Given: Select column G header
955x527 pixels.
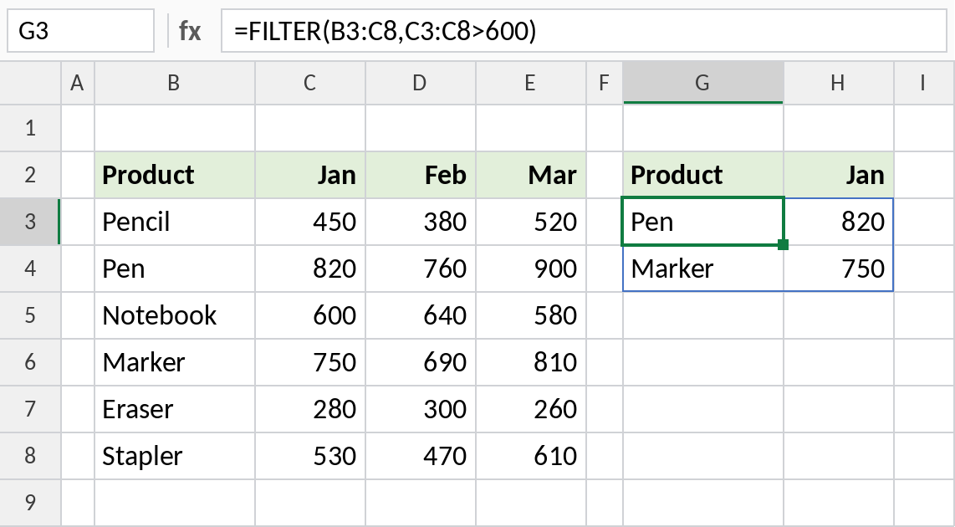Looking at the screenshot, I should click(x=702, y=82).
